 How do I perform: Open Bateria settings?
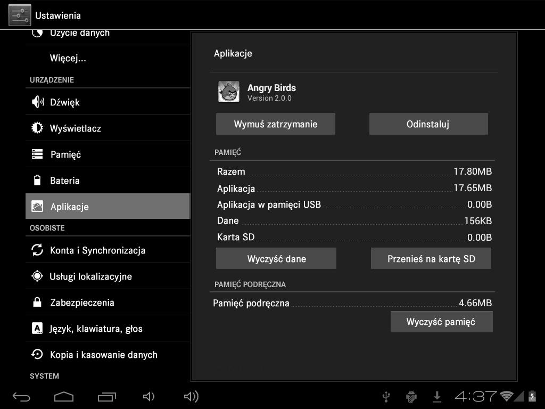tap(108, 180)
